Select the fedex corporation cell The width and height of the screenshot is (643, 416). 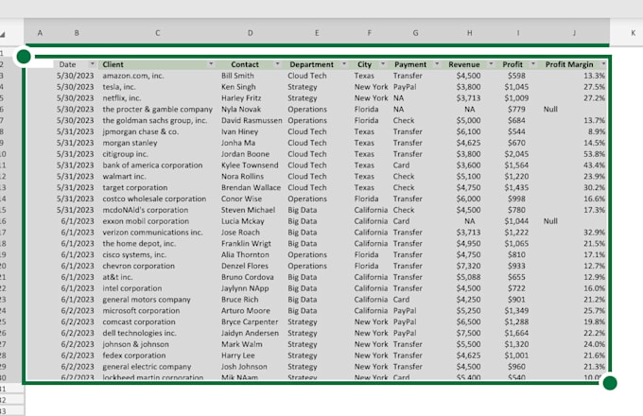tap(134, 355)
